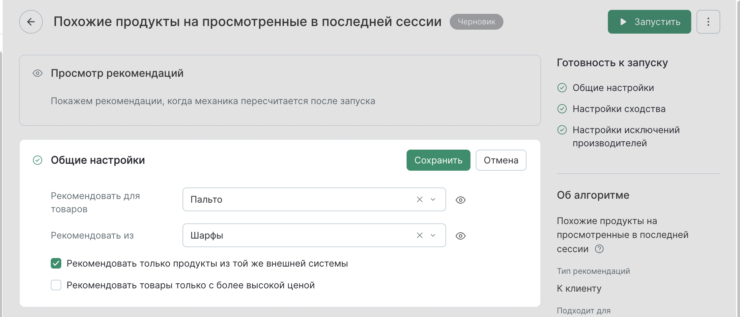Uncheck recommend only same external system products
This screenshot has width=740, height=317.
click(x=56, y=263)
